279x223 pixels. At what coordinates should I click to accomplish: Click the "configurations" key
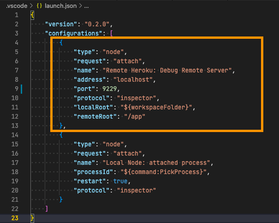click(75, 33)
